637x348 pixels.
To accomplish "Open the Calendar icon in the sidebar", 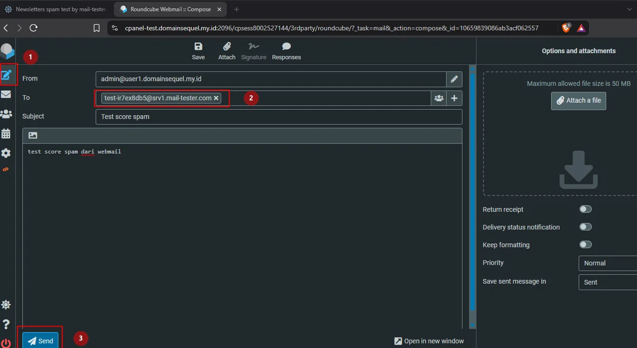I will pyautogui.click(x=6, y=133).
